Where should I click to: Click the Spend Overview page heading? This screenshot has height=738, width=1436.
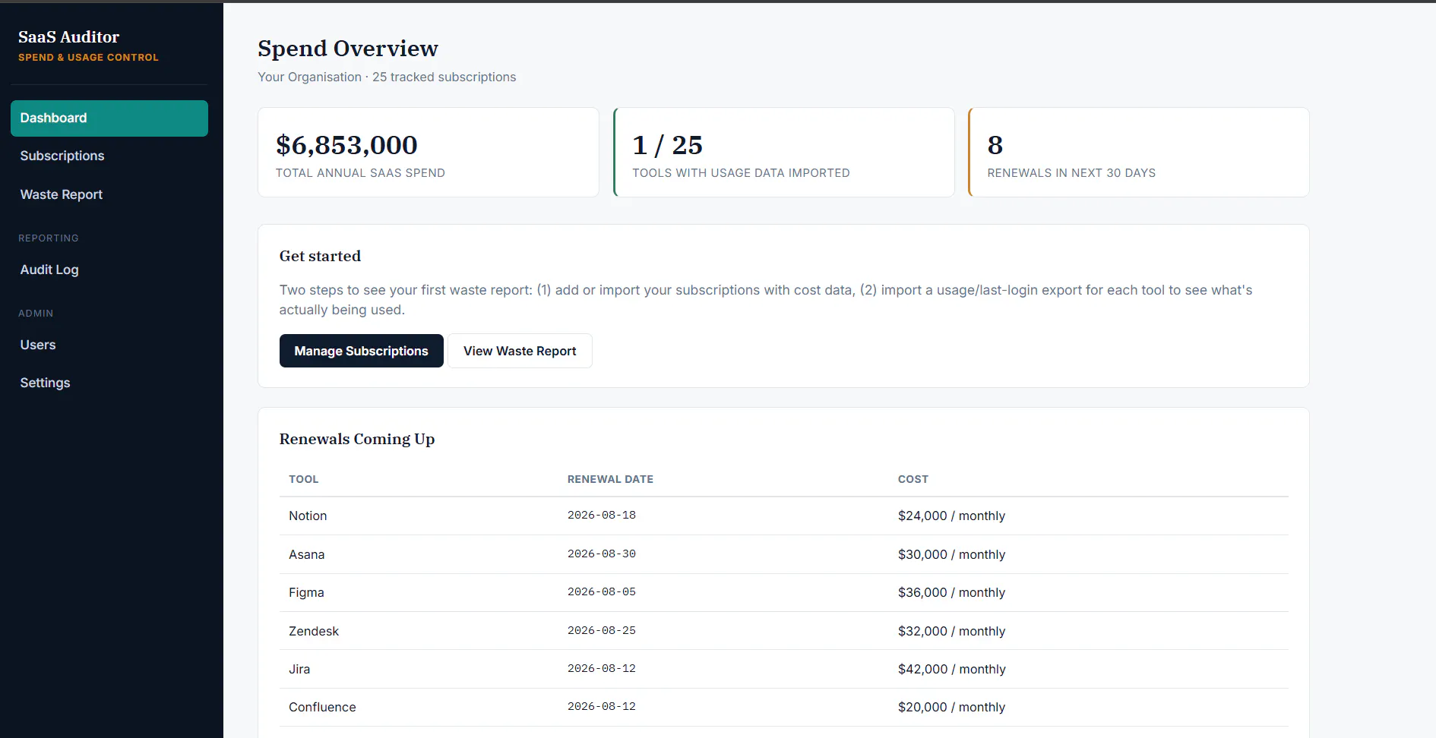348,49
